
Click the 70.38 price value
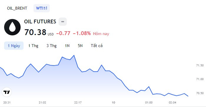tap(35, 32)
